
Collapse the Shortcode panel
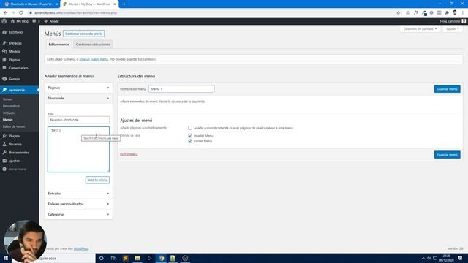(x=78, y=99)
